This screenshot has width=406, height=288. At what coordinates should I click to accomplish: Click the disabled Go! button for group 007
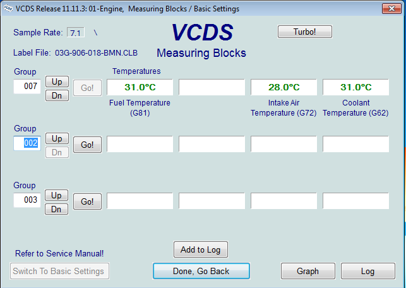point(87,88)
